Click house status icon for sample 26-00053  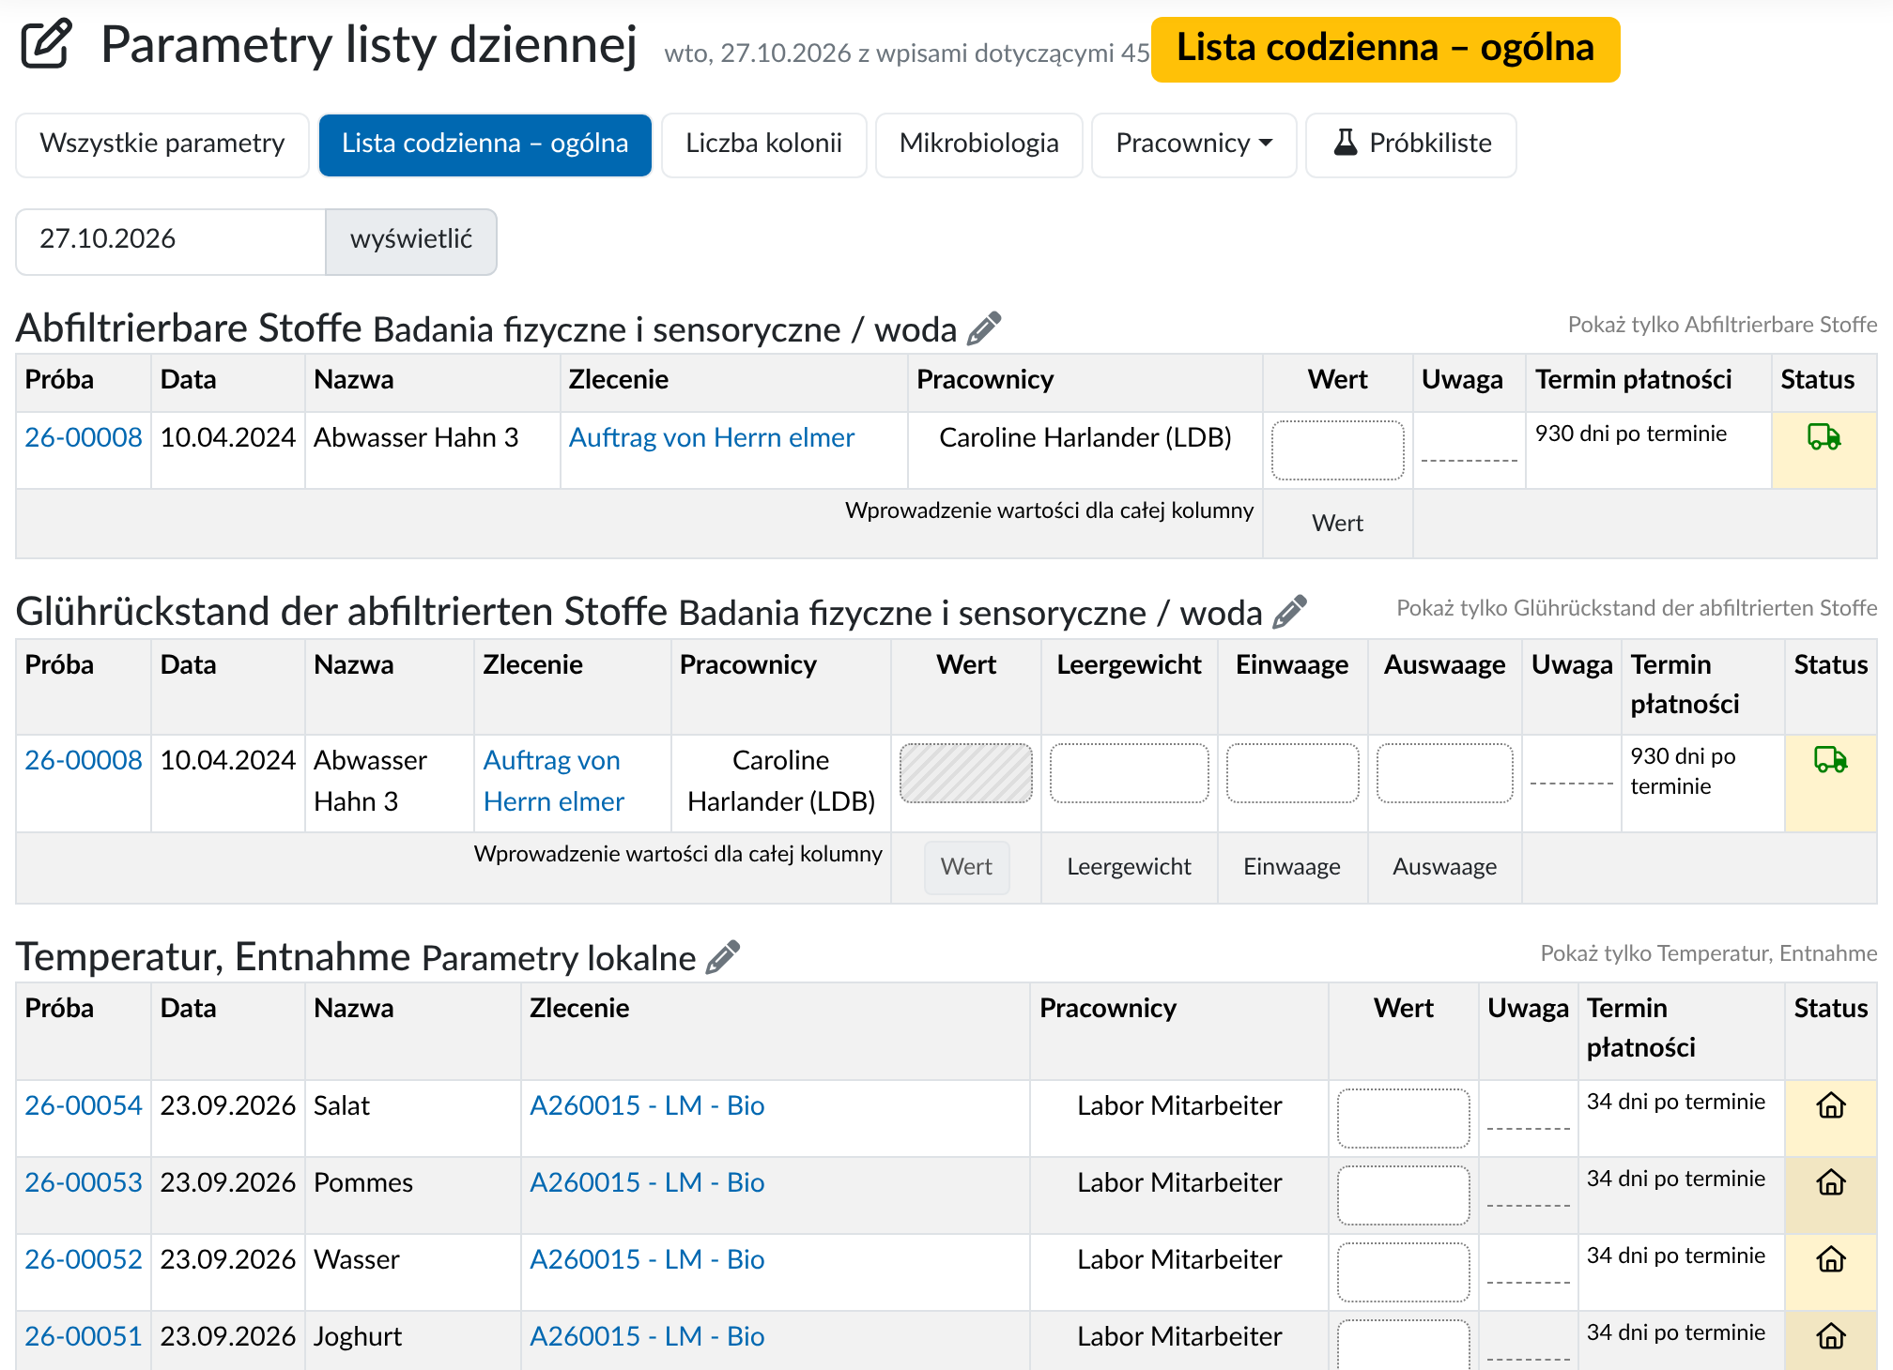click(x=1831, y=1183)
